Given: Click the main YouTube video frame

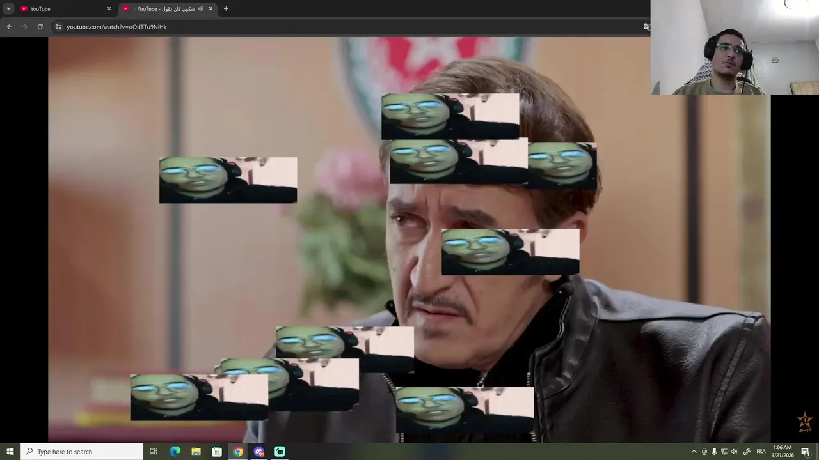Looking at the screenshot, I should click(409, 240).
